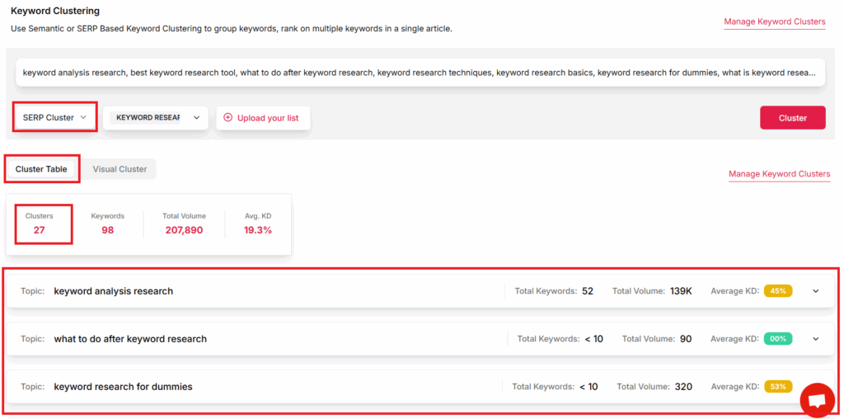This screenshot has height=419, width=844.
Task: Click the Upload your list button
Action: tap(263, 117)
